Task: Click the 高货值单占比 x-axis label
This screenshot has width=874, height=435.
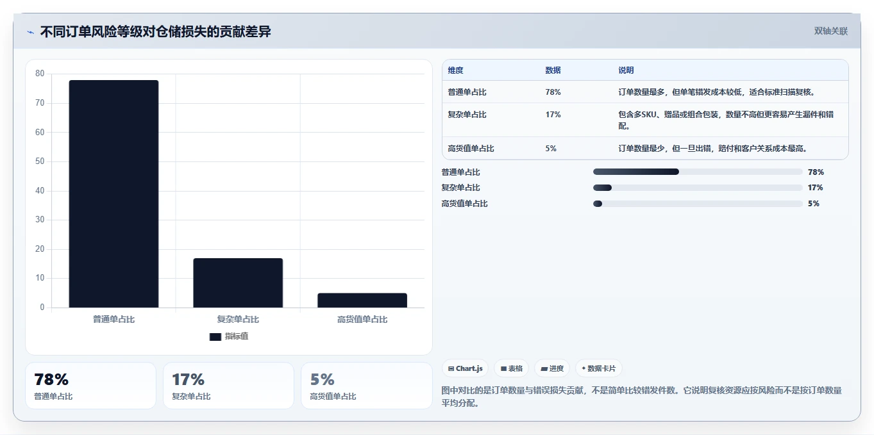Action: pos(362,319)
